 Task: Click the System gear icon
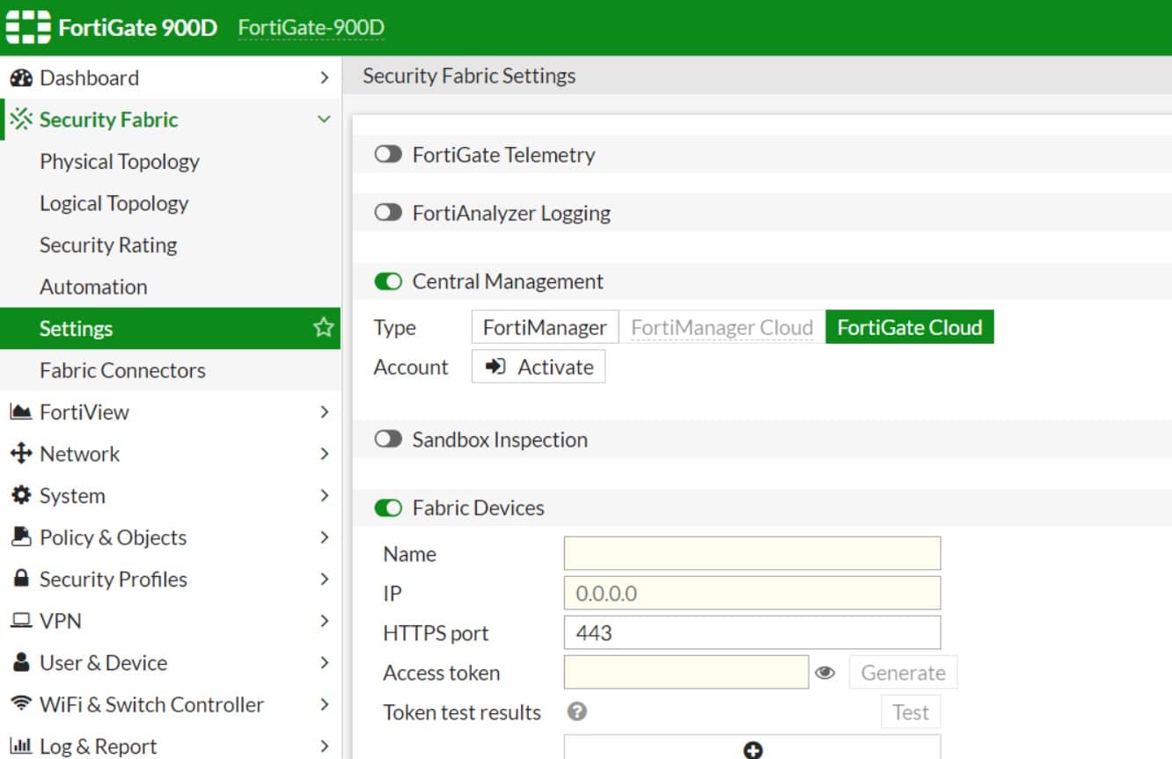click(21, 495)
